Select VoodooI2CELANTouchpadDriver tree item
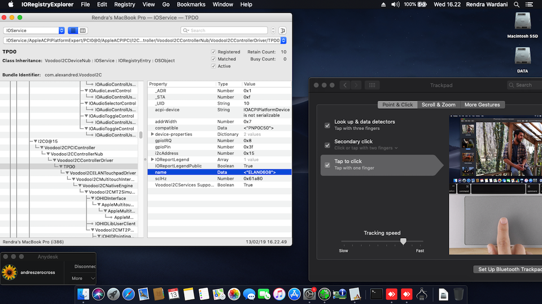 [103, 173]
